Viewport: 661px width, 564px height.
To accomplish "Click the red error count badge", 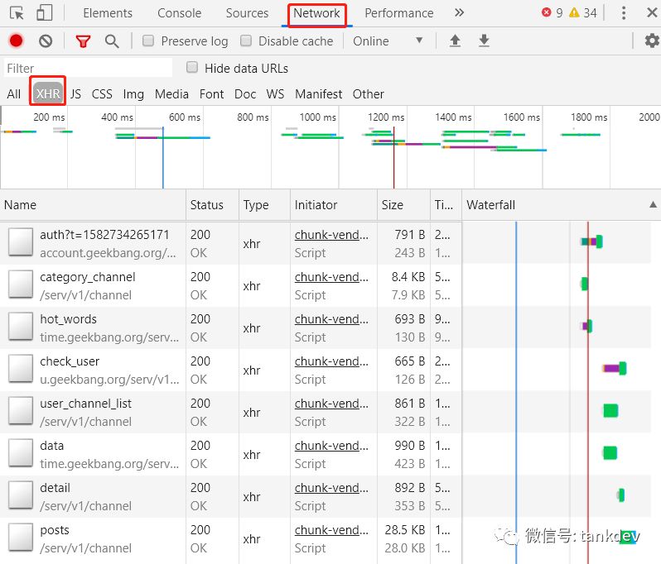I will point(547,12).
